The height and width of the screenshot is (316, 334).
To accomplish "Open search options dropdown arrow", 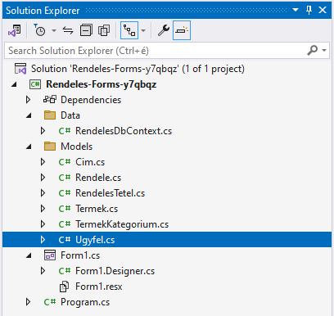I will [x=324, y=51].
